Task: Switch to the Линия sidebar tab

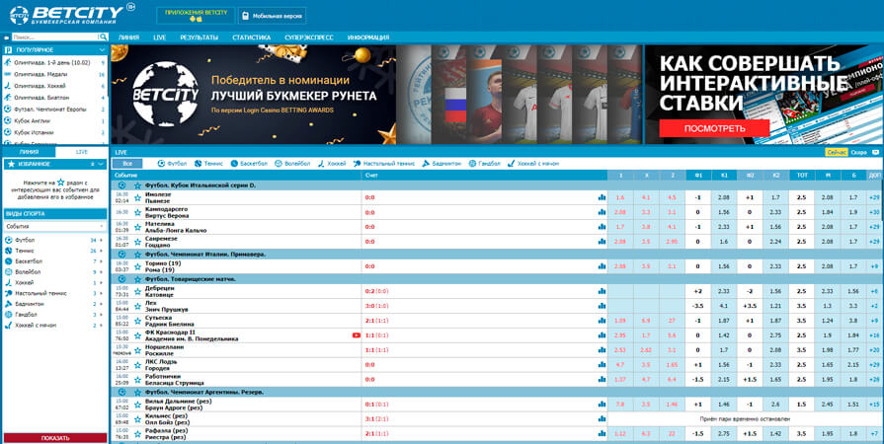Action: pos(29,152)
